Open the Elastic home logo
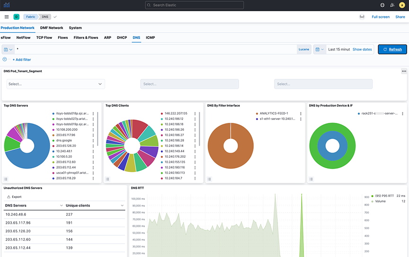This screenshot has width=409, height=257. click(7, 5)
